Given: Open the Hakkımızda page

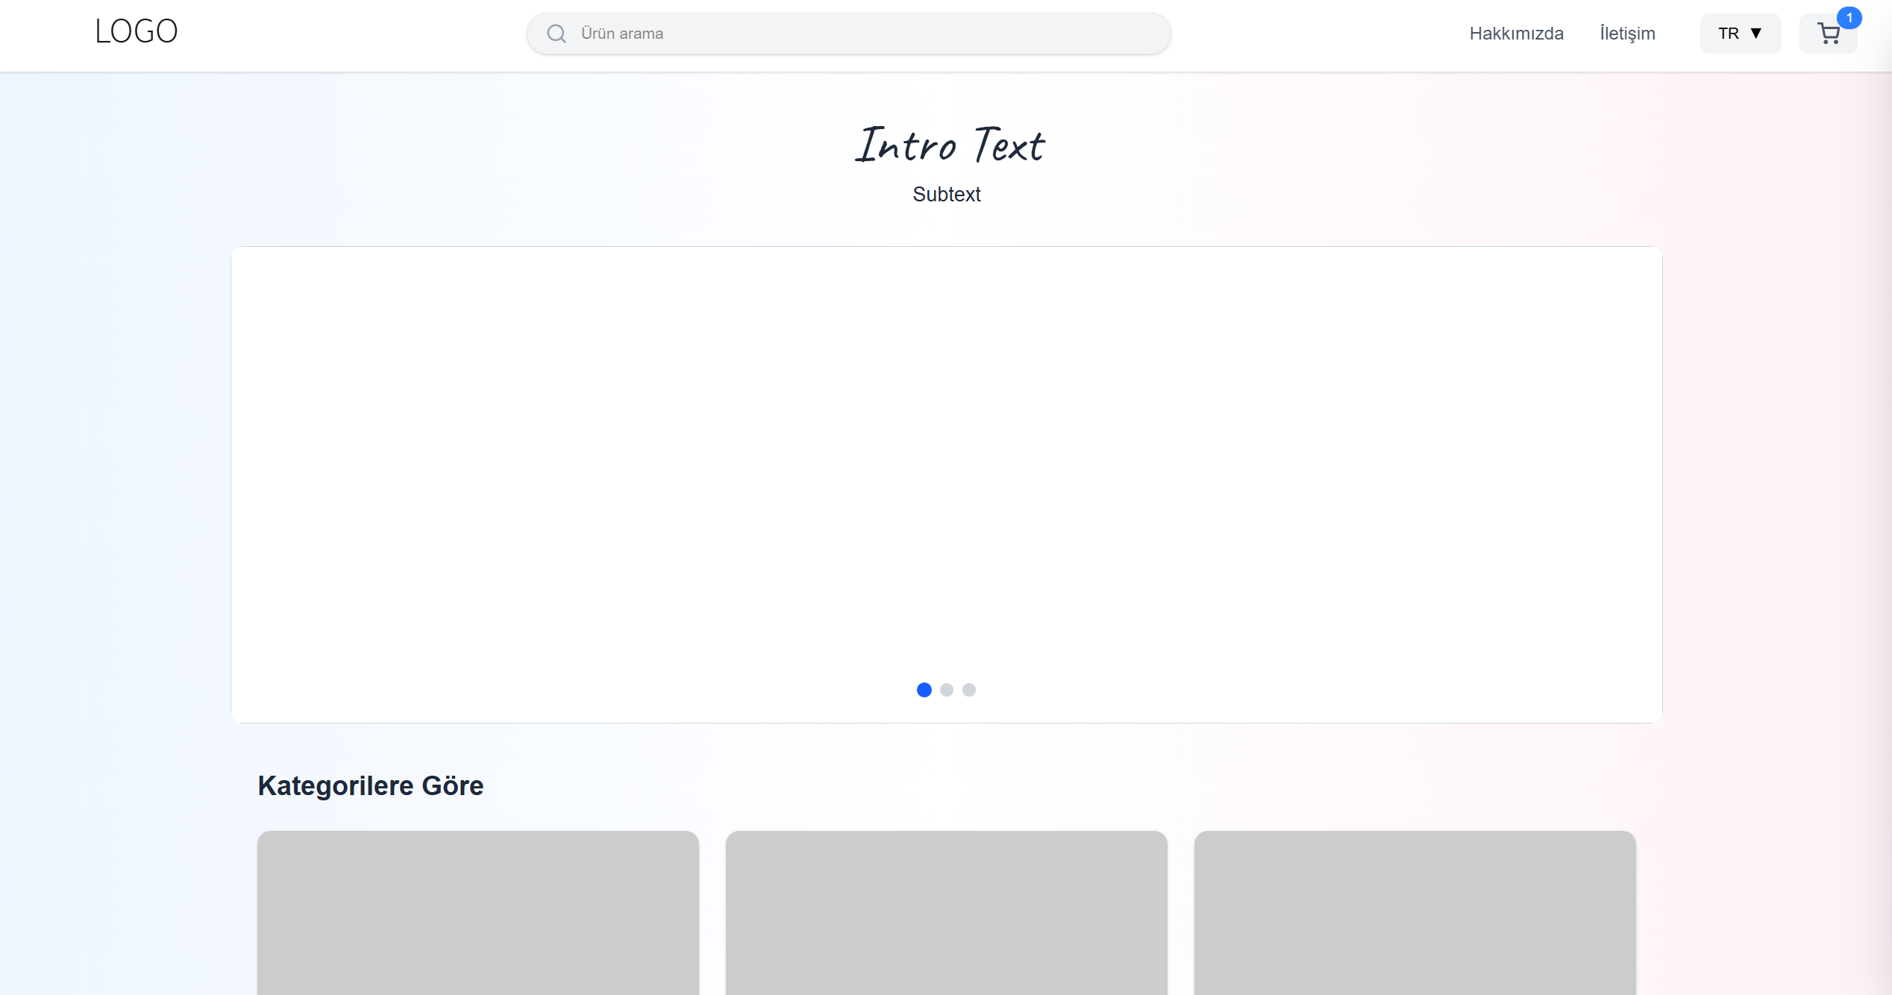Looking at the screenshot, I should 1516,34.
